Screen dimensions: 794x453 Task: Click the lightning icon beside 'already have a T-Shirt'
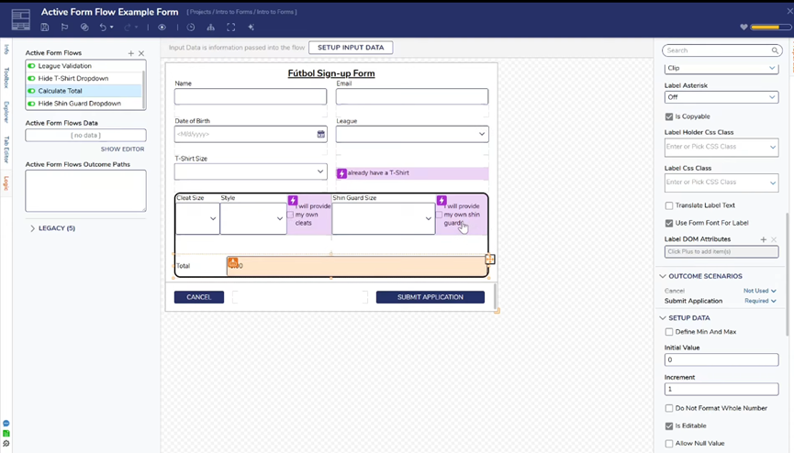(341, 173)
